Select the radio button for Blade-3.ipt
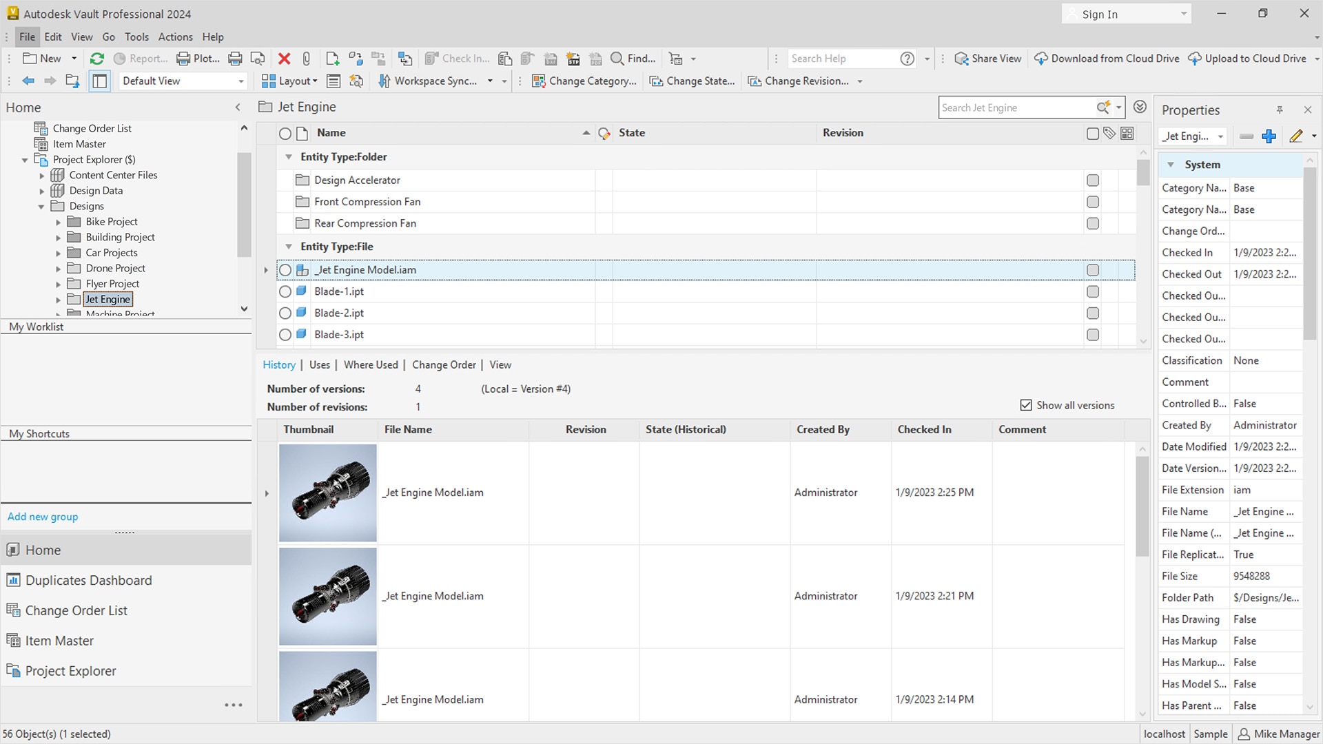 click(285, 334)
